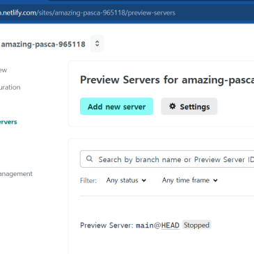Screen dimensions: 254x254
Task: Click the Add new server button
Action: coord(116,106)
